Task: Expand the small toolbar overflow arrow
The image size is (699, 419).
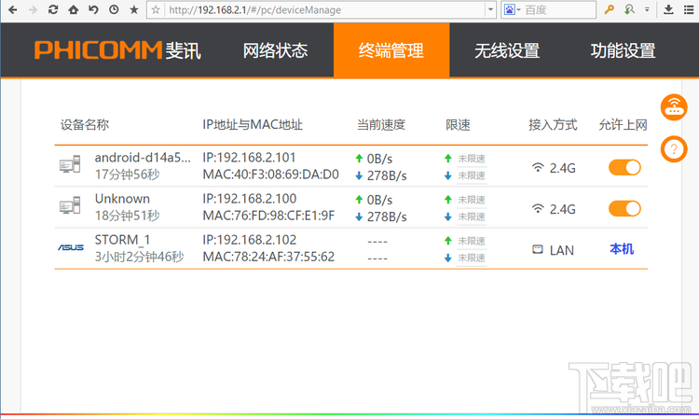Action: point(647,9)
